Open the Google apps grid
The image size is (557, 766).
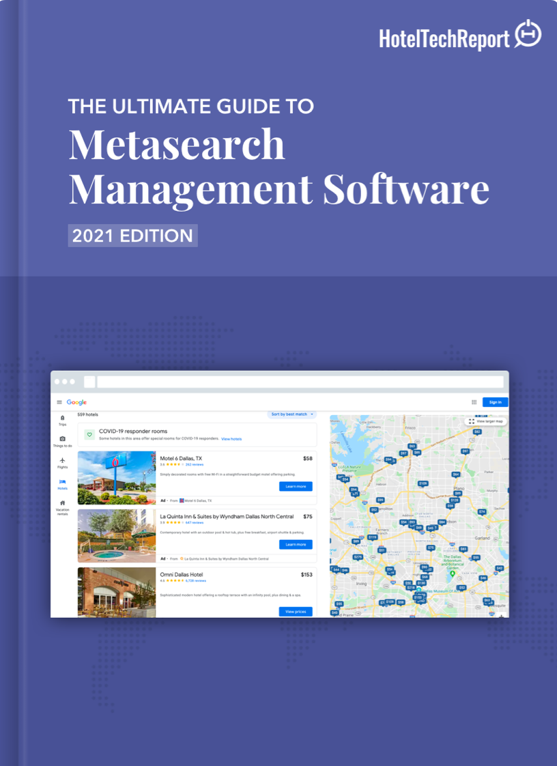[474, 402]
